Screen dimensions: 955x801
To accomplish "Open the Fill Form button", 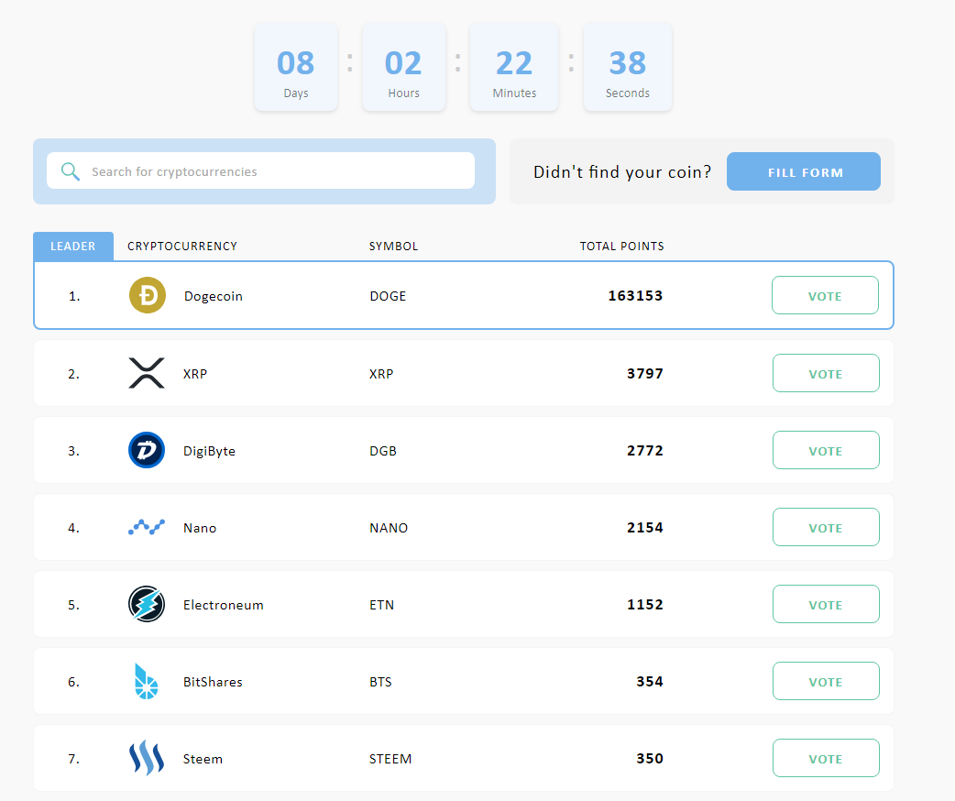I will point(804,171).
